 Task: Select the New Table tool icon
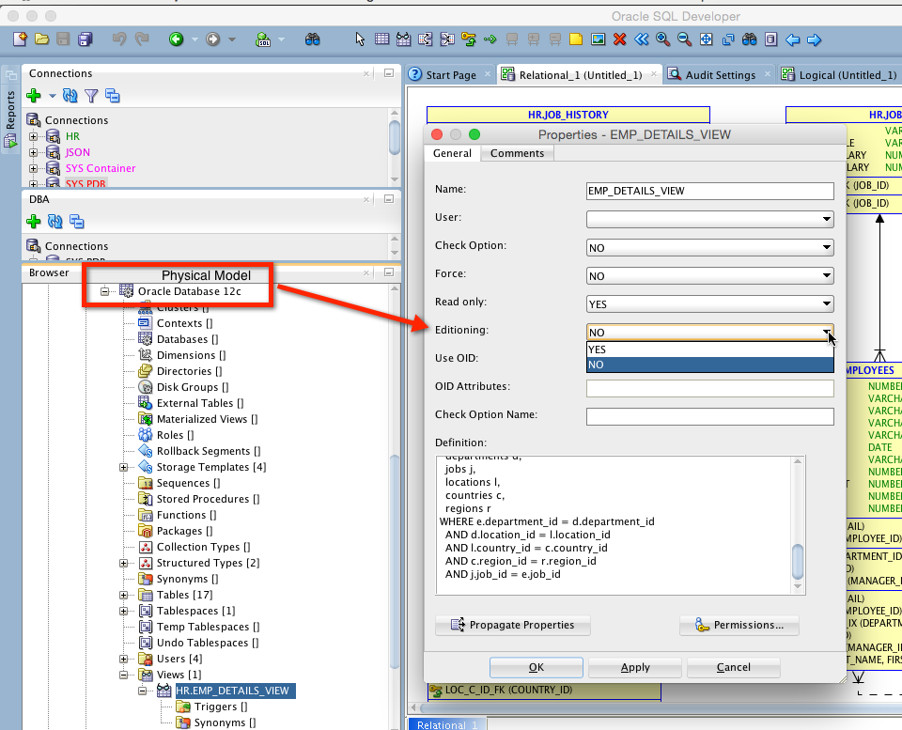coord(382,39)
